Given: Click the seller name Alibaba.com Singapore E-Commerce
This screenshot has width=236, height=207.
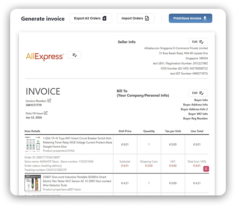Looking at the screenshot, I should (x=176, y=48).
